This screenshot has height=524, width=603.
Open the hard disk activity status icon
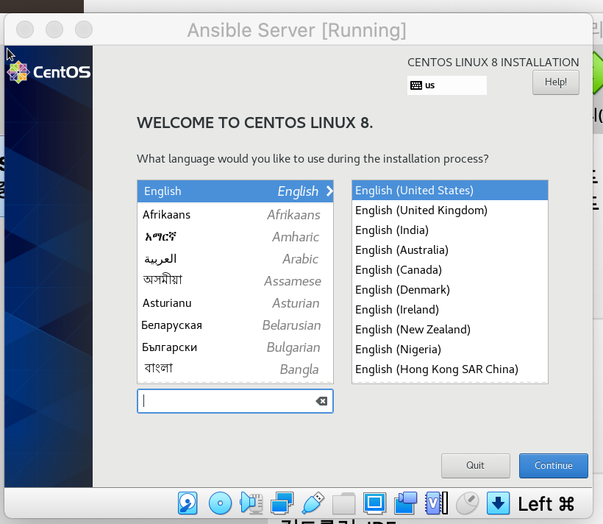(x=188, y=503)
